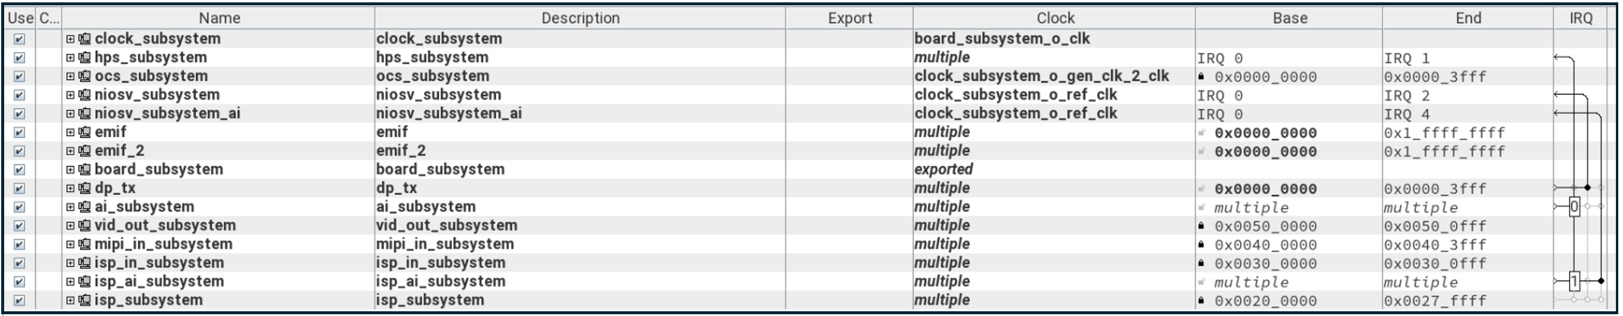The height and width of the screenshot is (316, 1623).
Task: Toggle Use checkbox for niosv_subsystem_ai
Action: [x=20, y=114]
